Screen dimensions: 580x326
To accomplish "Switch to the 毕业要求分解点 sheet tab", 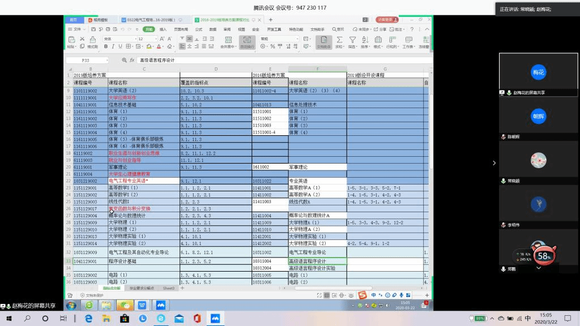I will 142,288.
